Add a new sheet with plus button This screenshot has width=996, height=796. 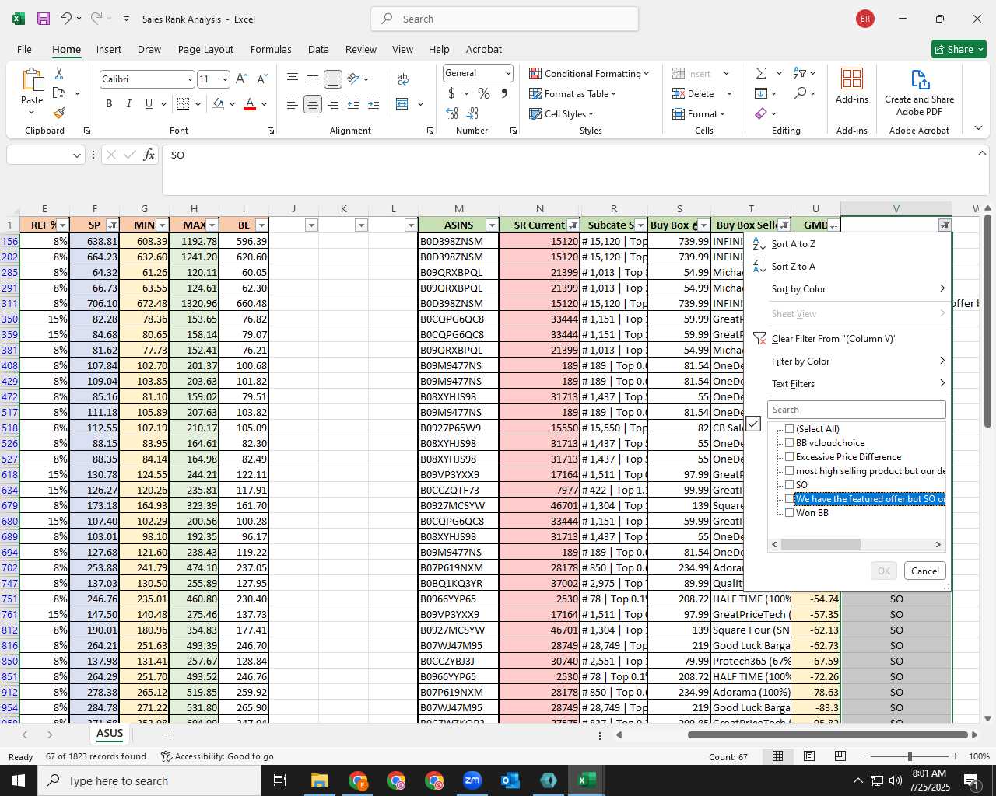point(170,735)
